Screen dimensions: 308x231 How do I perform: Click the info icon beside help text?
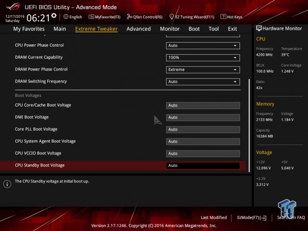(7, 184)
